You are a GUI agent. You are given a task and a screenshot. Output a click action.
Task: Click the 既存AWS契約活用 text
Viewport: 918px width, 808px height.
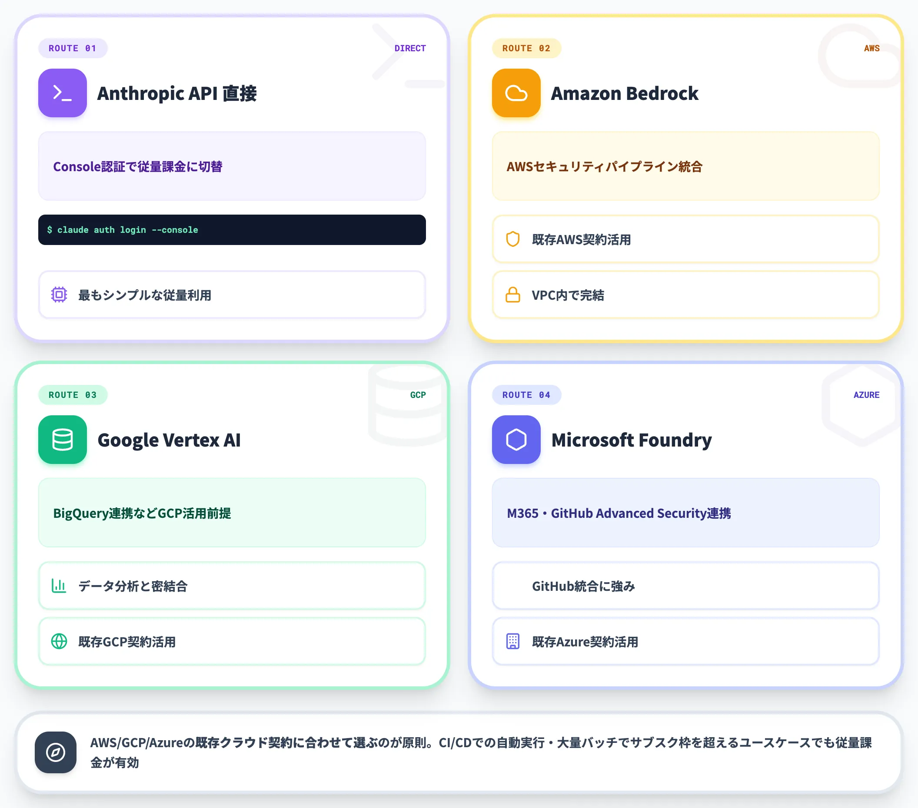tap(581, 239)
